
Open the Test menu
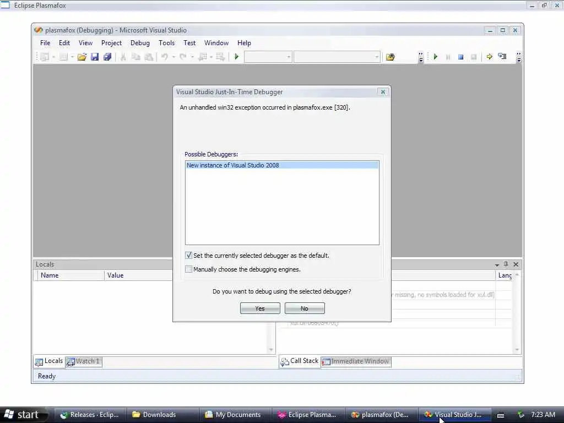(x=189, y=43)
